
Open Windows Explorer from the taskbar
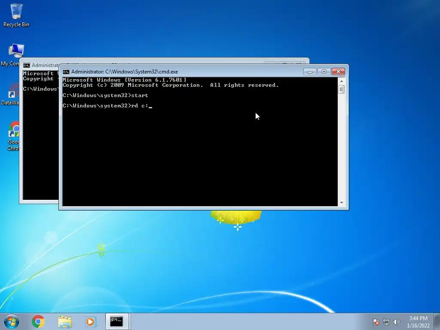click(x=65, y=322)
